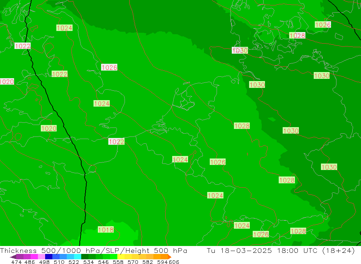Click the white-boxed 1028 isobar label
This screenshot has width=361, height=264.
(297, 35)
